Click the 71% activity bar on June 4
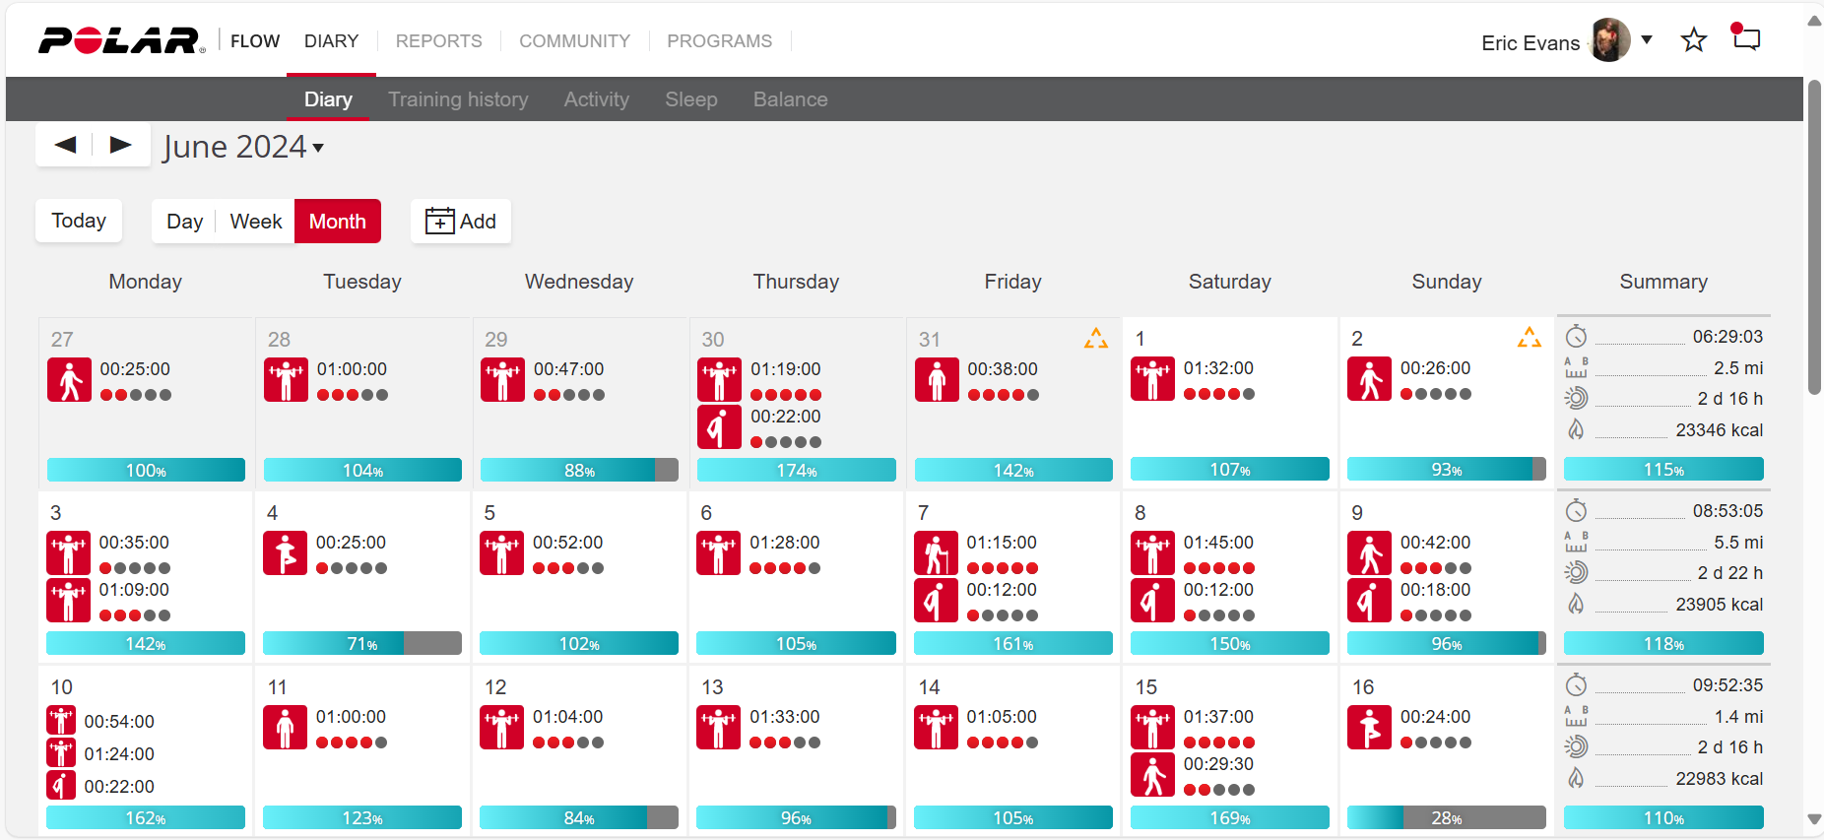This screenshot has height=840, width=1824. point(361,644)
